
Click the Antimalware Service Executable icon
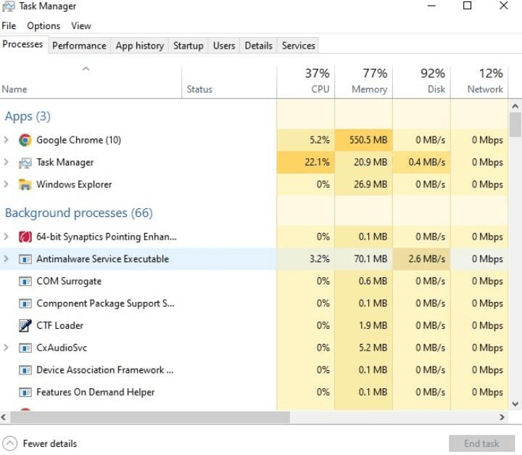click(x=25, y=259)
